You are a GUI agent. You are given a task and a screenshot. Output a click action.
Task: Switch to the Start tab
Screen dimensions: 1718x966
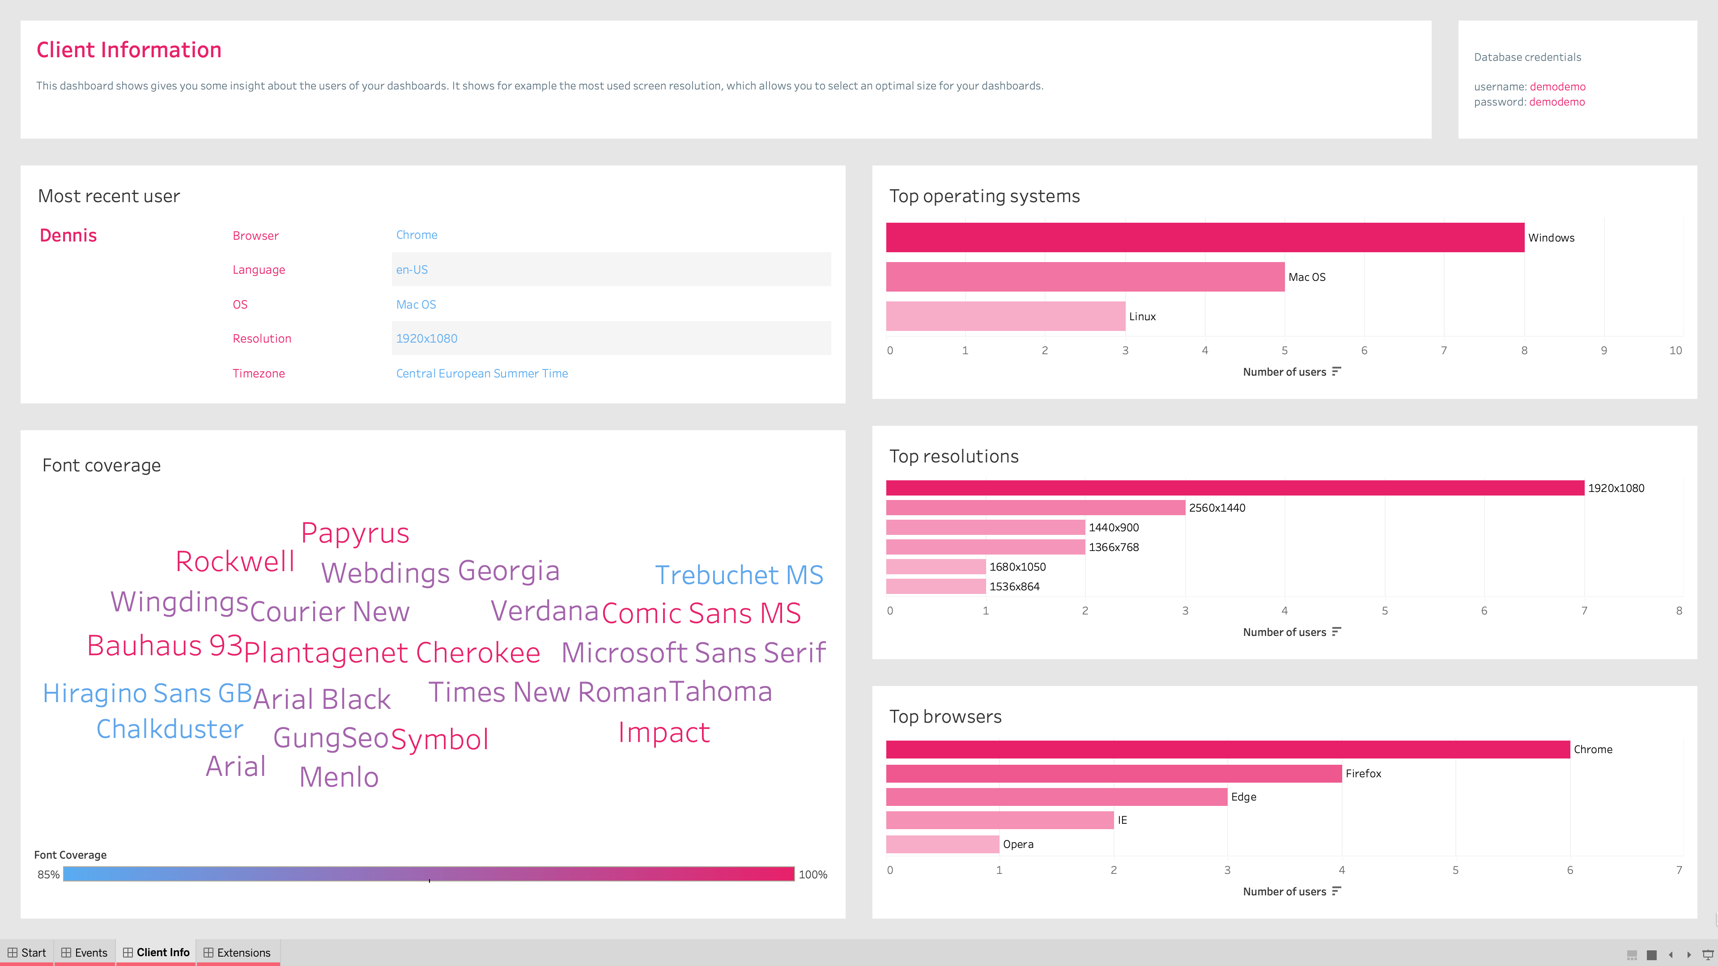(27, 953)
